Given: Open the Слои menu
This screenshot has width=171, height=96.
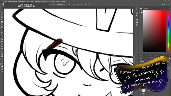Looking at the screenshot, I should [x=28, y=1].
